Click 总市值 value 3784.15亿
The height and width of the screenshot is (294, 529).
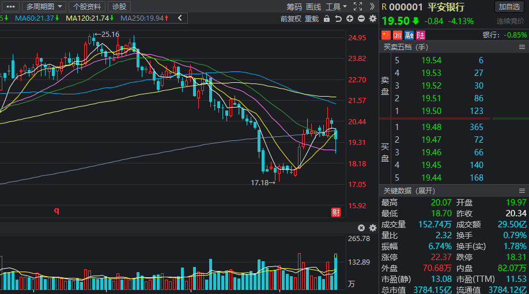pyautogui.click(x=433, y=289)
